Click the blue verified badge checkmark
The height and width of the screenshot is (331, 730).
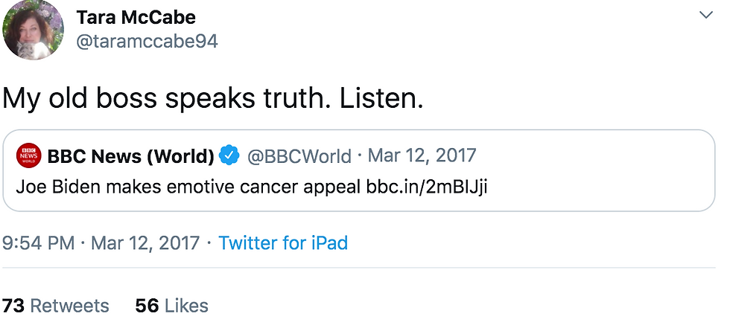pos(229,156)
